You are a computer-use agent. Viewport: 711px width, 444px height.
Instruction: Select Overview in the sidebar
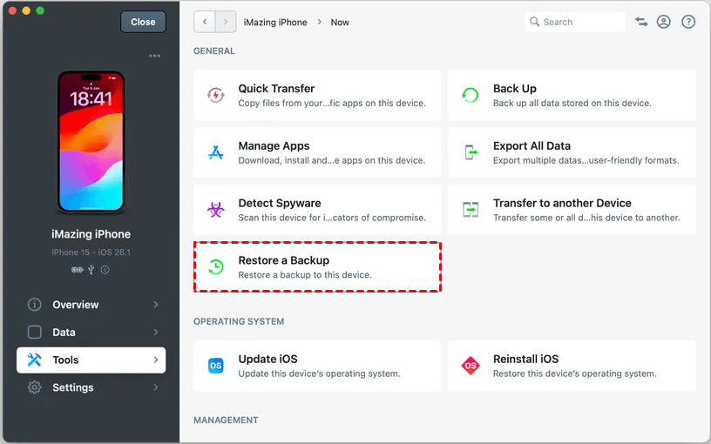click(x=91, y=305)
